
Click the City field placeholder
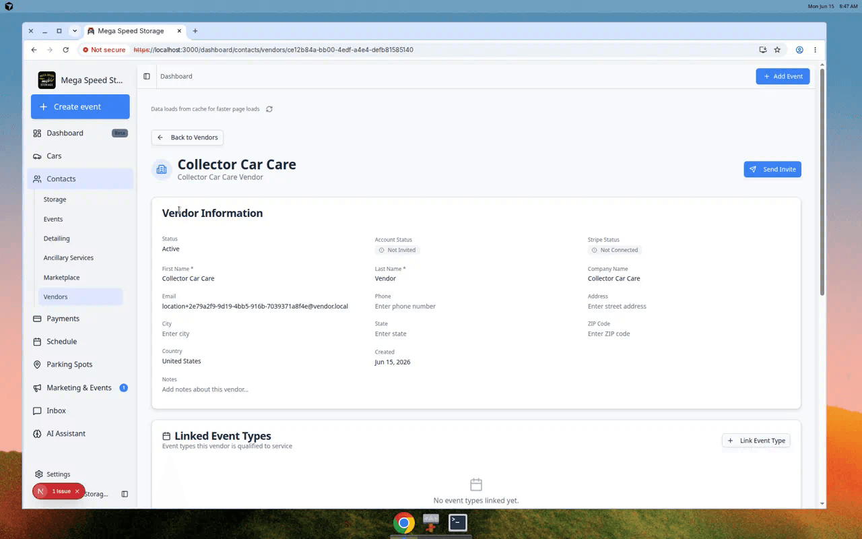(176, 334)
